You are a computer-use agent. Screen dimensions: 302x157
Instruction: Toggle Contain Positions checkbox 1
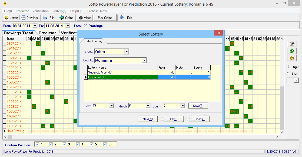click(38, 144)
